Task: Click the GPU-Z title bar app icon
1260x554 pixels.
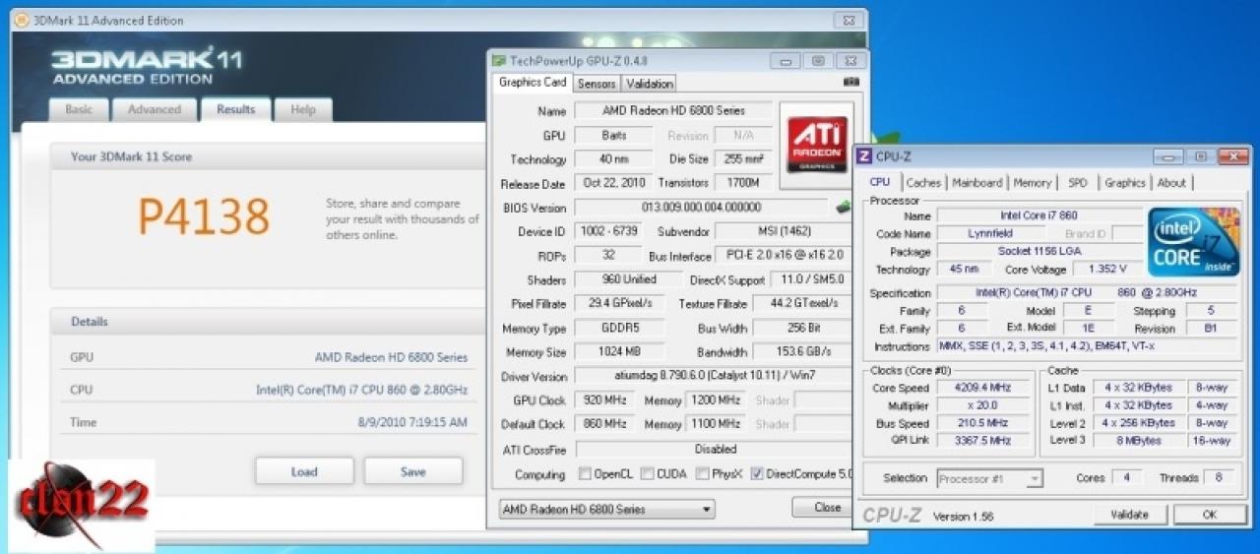Action: (x=499, y=60)
